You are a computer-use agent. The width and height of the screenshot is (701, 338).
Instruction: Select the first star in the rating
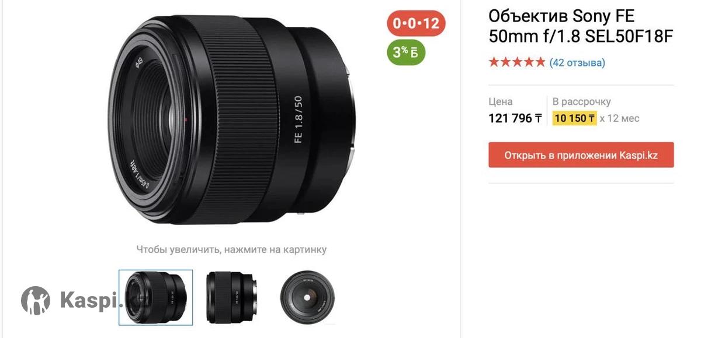coord(494,62)
